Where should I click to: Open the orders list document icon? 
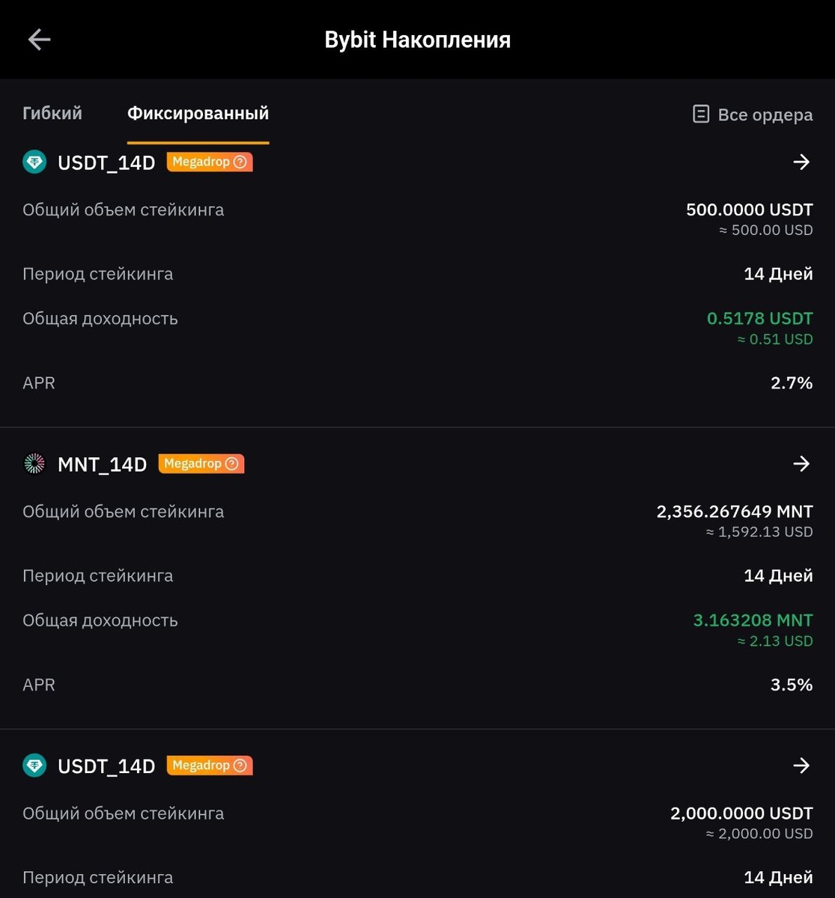tap(701, 114)
